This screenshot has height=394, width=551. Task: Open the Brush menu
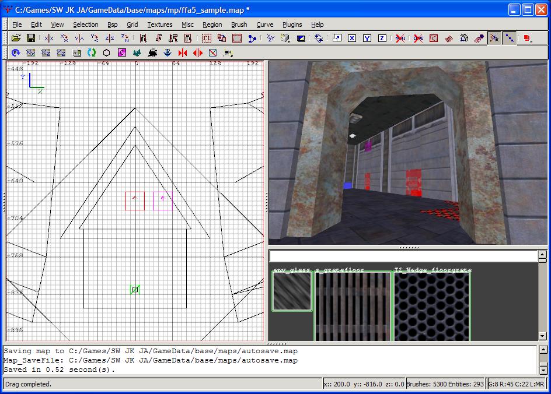click(239, 24)
